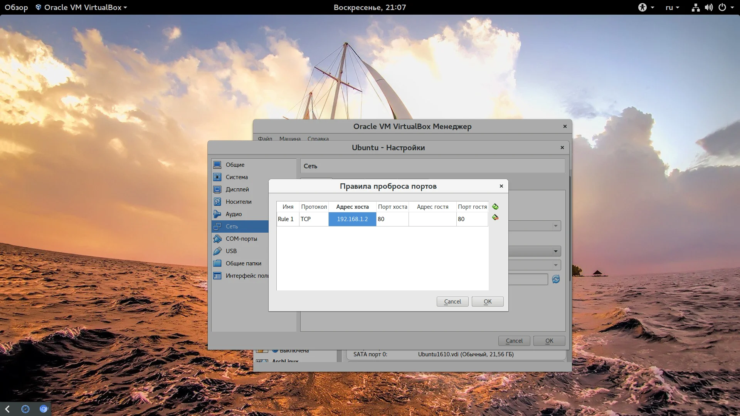
Task: Remove the selected port forwarding rule
Action: 495,218
